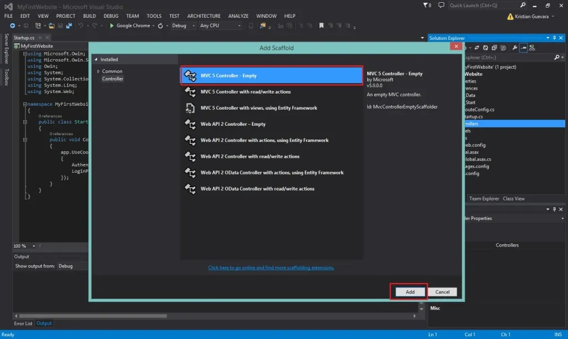Open the BUILD menu

click(x=89, y=16)
